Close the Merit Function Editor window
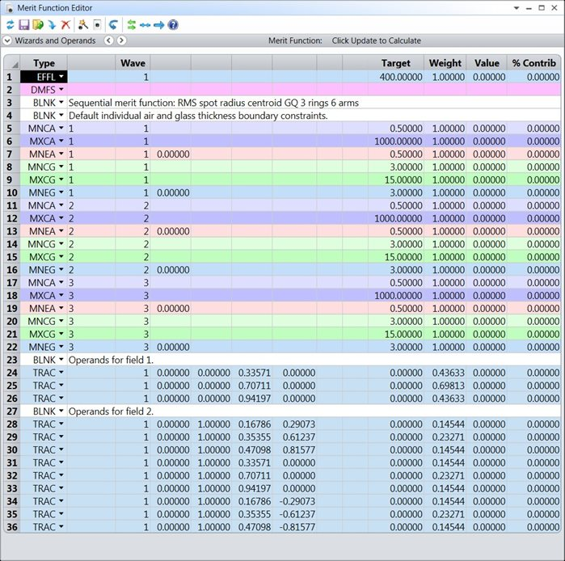 pyautogui.click(x=554, y=7)
